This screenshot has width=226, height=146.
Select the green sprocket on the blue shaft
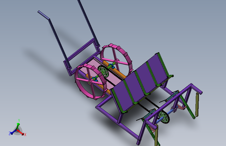pos(164,117)
